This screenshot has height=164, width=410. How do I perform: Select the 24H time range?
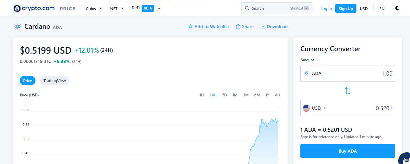(213, 95)
